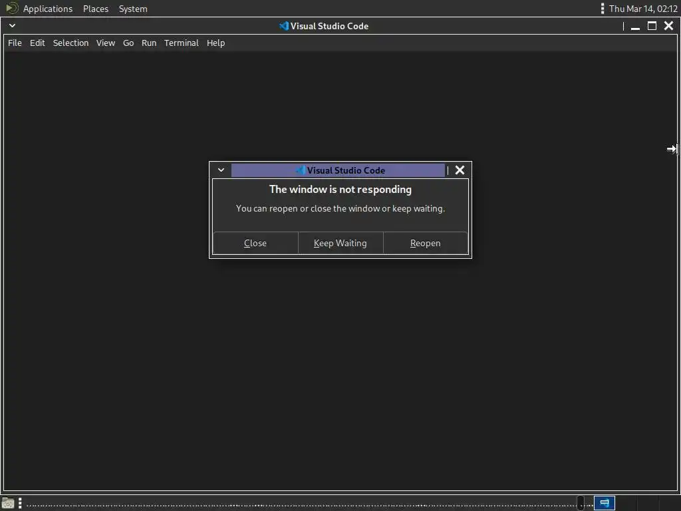Click the Visual Studio Code dialog title bar
The width and height of the screenshot is (681, 511).
[x=338, y=170]
